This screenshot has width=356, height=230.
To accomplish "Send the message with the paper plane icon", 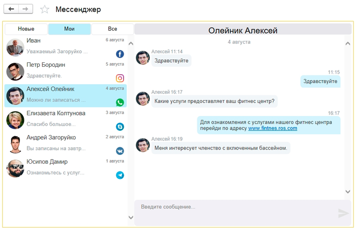I will [343, 213].
